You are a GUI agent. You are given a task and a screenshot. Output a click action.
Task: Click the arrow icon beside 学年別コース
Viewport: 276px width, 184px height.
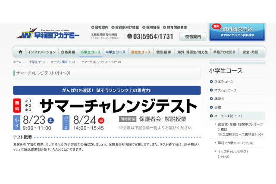pos(211,82)
